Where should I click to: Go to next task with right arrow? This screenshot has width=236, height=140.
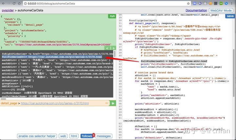(x=113, y=48)
